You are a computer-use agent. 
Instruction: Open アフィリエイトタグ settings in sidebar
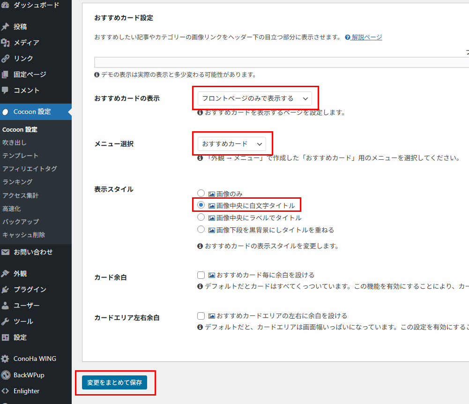[x=30, y=169]
